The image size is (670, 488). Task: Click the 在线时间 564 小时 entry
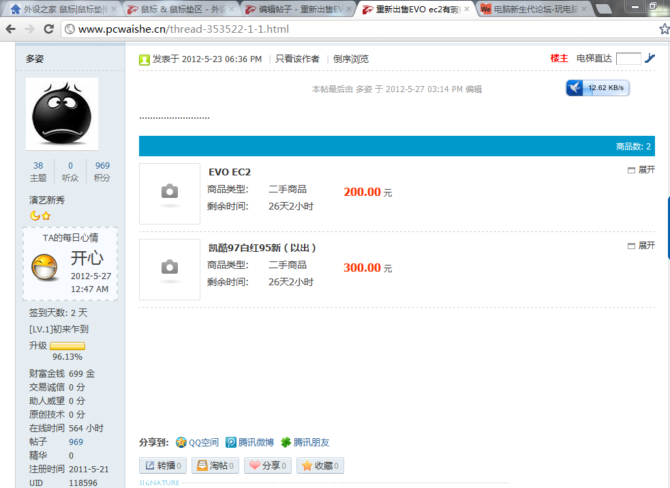click(66, 428)
